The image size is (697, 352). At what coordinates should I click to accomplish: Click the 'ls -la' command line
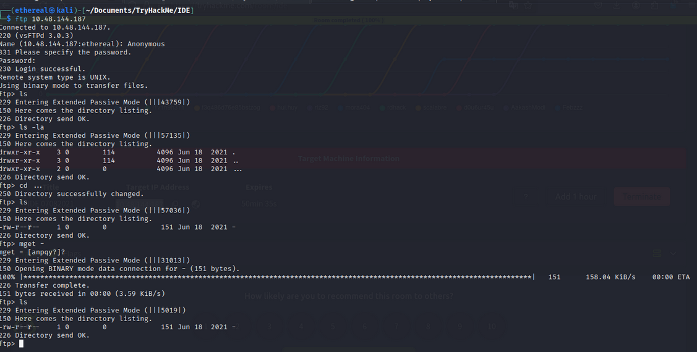coord(32,127)
